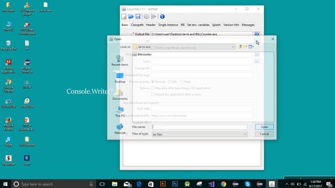Select the Jar to exe desktop folder
The height and width of the screenshot is (188, 335).
[x=46, y=7]
